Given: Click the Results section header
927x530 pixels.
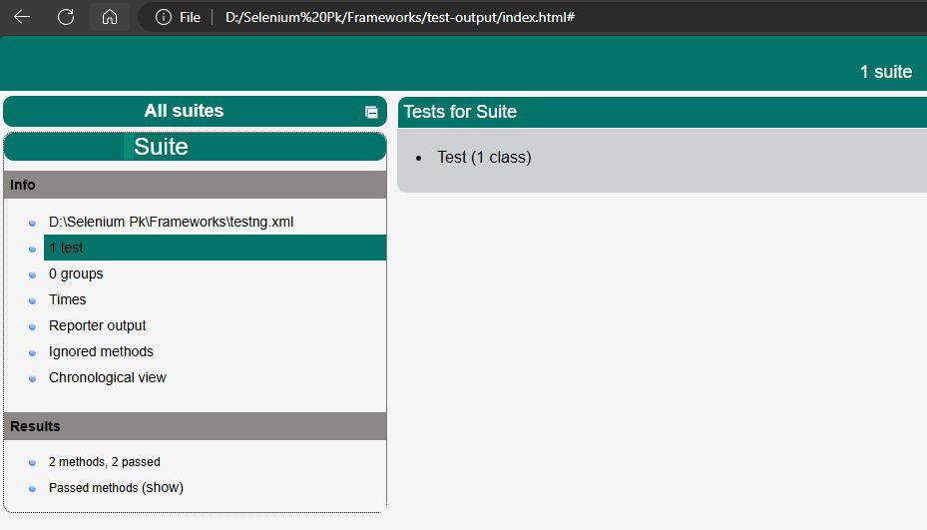Looking at the screenshot, I should (x=196, y=426).
